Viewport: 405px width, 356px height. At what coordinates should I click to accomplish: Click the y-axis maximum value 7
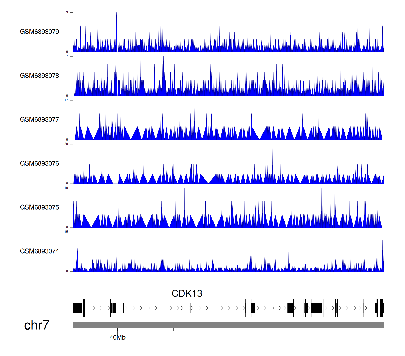click(x=67, y=56)
